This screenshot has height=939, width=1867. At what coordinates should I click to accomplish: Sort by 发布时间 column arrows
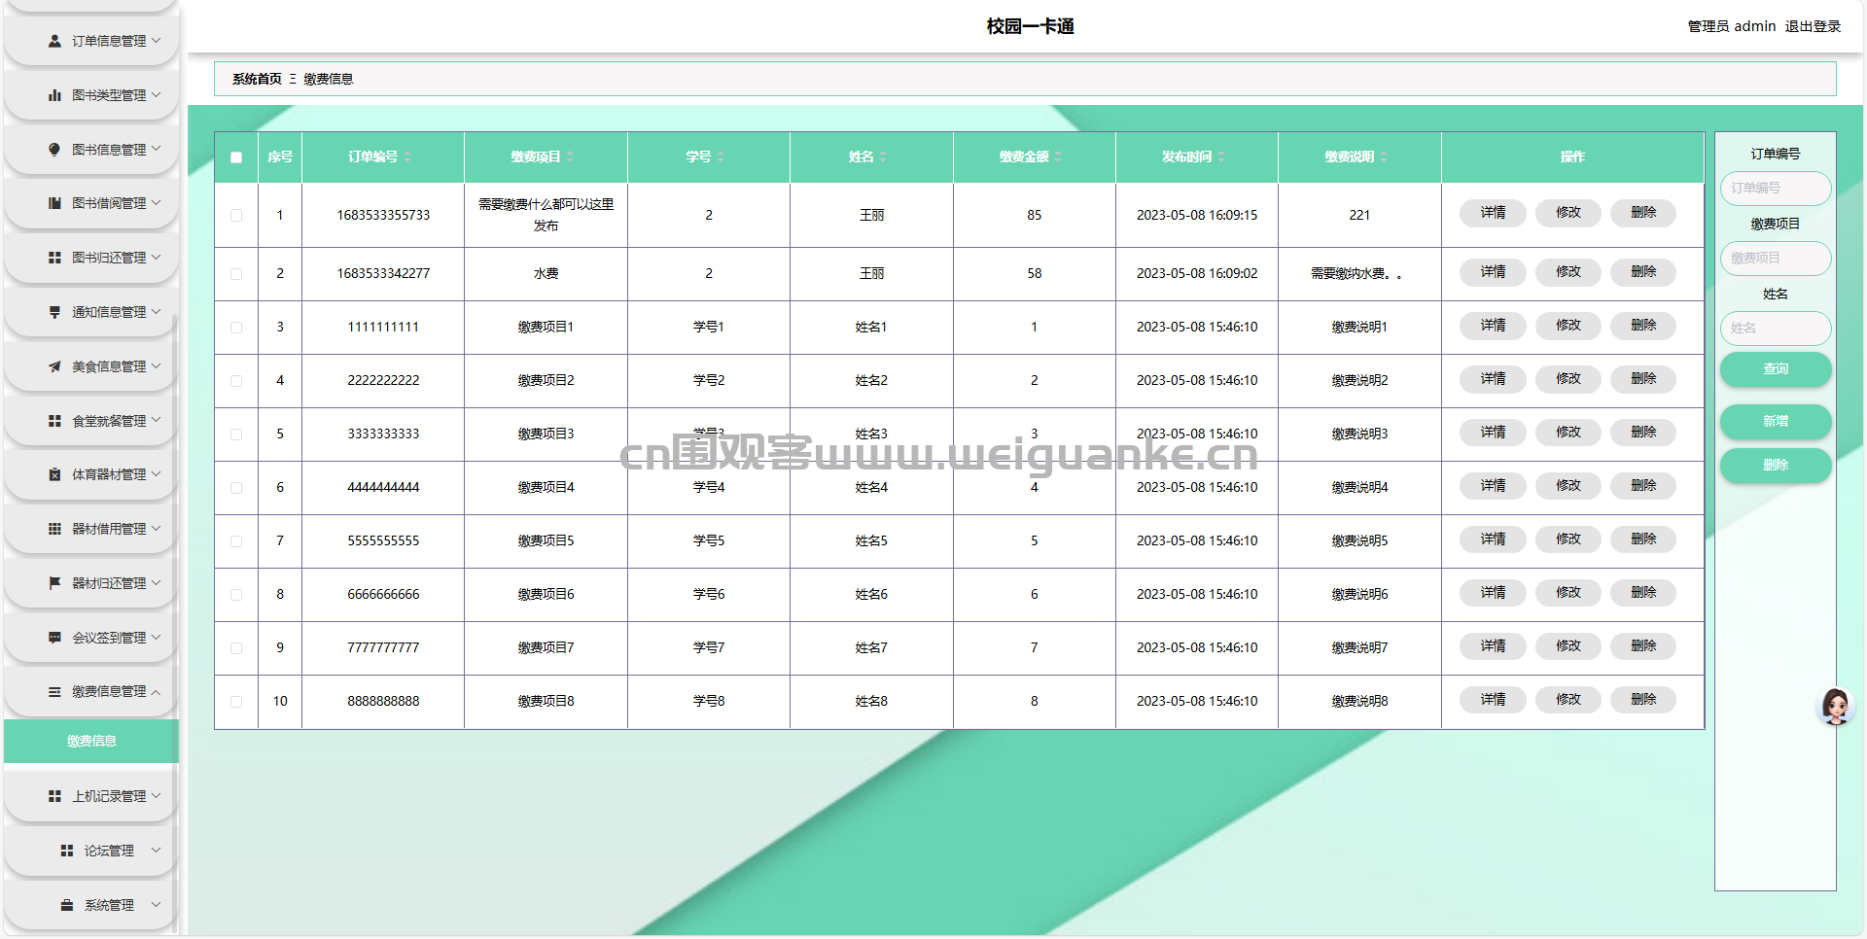(x=1221, y=156)
